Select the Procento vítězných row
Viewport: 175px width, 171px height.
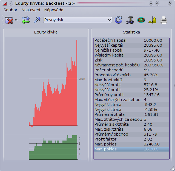[131, 75]
